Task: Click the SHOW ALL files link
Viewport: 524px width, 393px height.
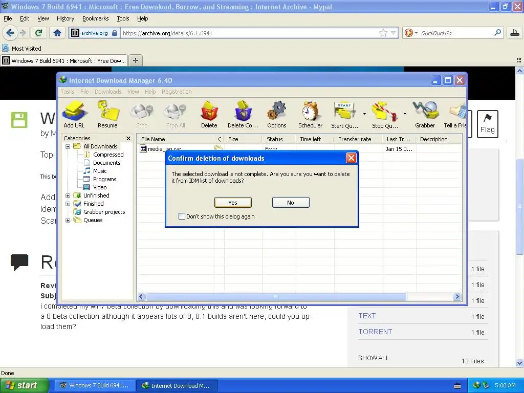Action: (374, 358)
